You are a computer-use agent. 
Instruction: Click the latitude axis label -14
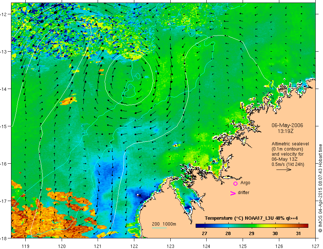4,89
